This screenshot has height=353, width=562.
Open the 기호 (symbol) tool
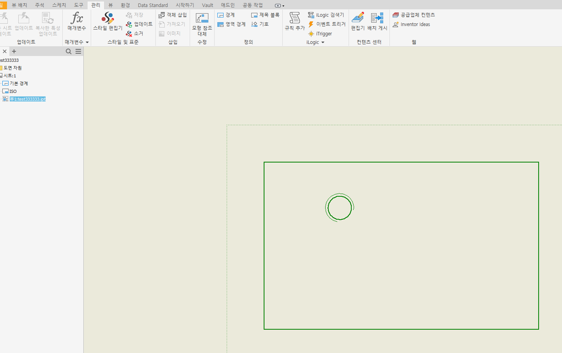click(x=260, y=24)
